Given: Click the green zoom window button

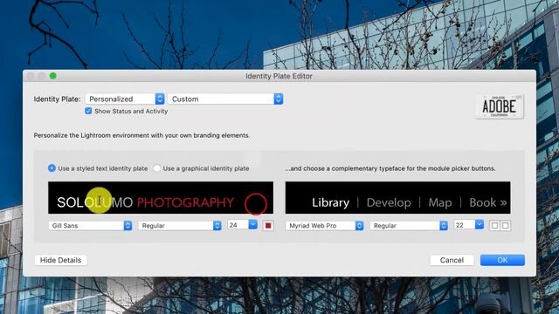Looking at the screenshot, I should (x=53, y=76).
